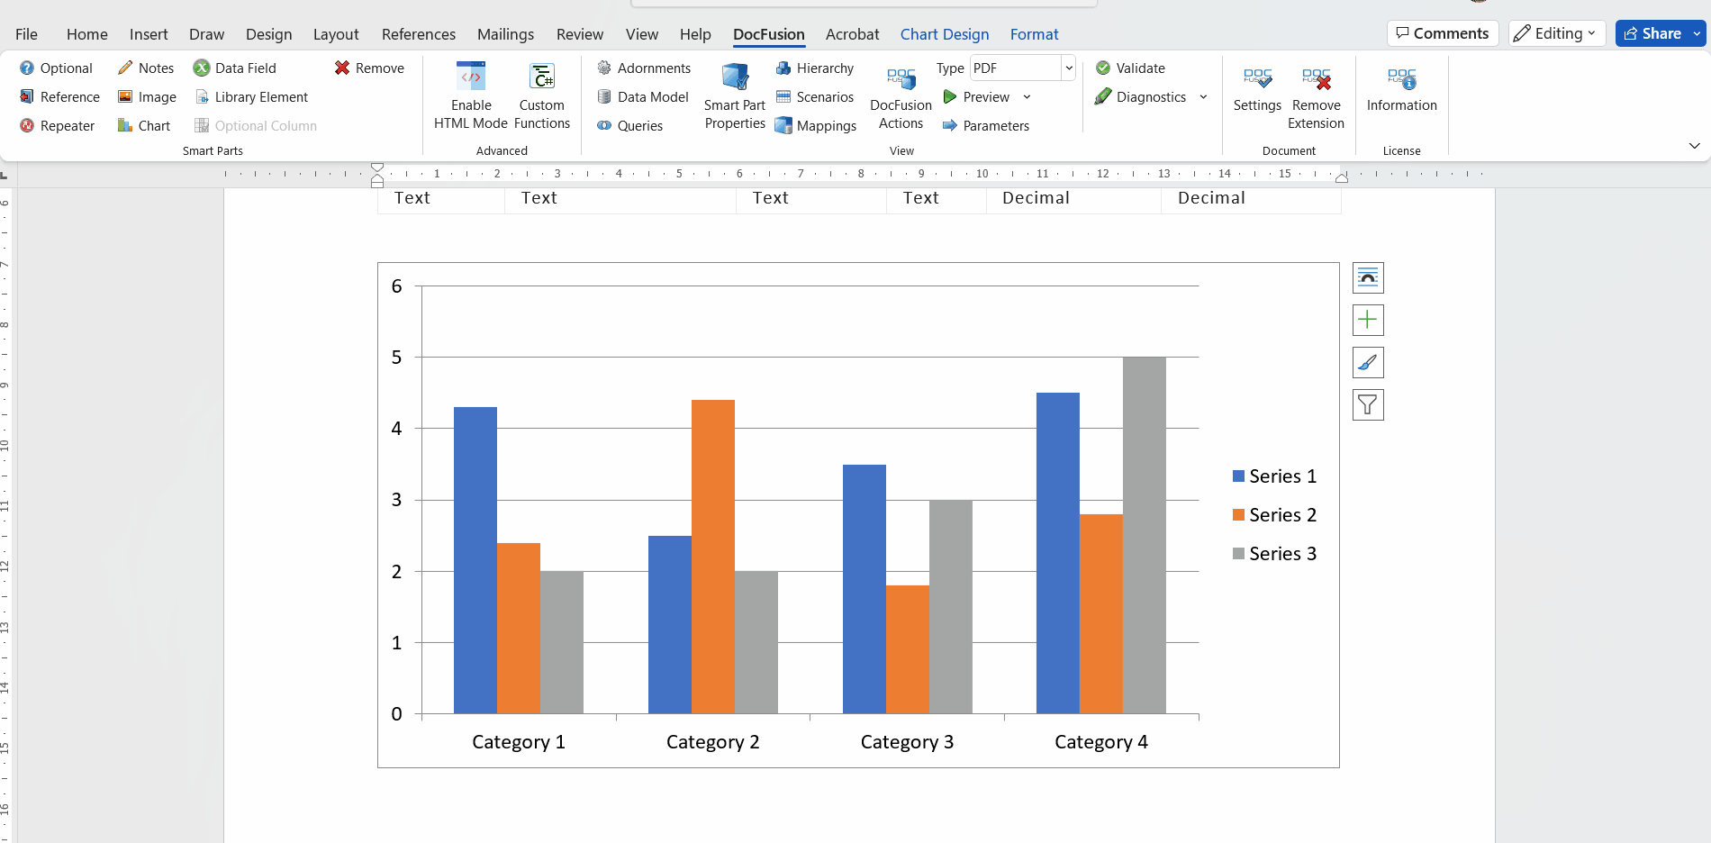Open Chart Elements plus button
The image size is (1711, 843).
(1368, 321)
